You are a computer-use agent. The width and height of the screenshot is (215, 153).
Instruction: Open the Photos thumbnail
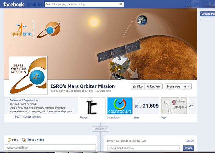[93, 106]
